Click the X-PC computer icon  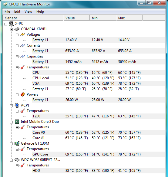(11, 24)
